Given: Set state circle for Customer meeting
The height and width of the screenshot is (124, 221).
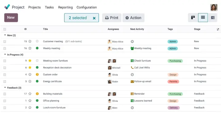Looking at the screenshot, I should pos(37,41).
